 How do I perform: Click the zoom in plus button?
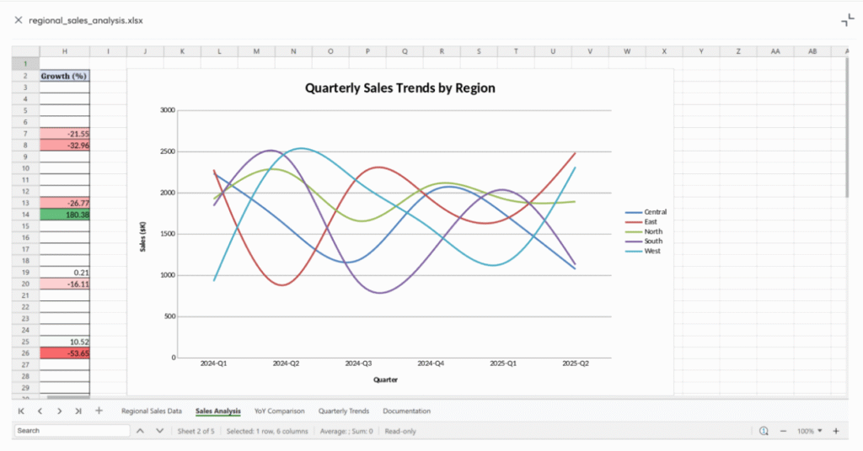click(x=836, y=431)
